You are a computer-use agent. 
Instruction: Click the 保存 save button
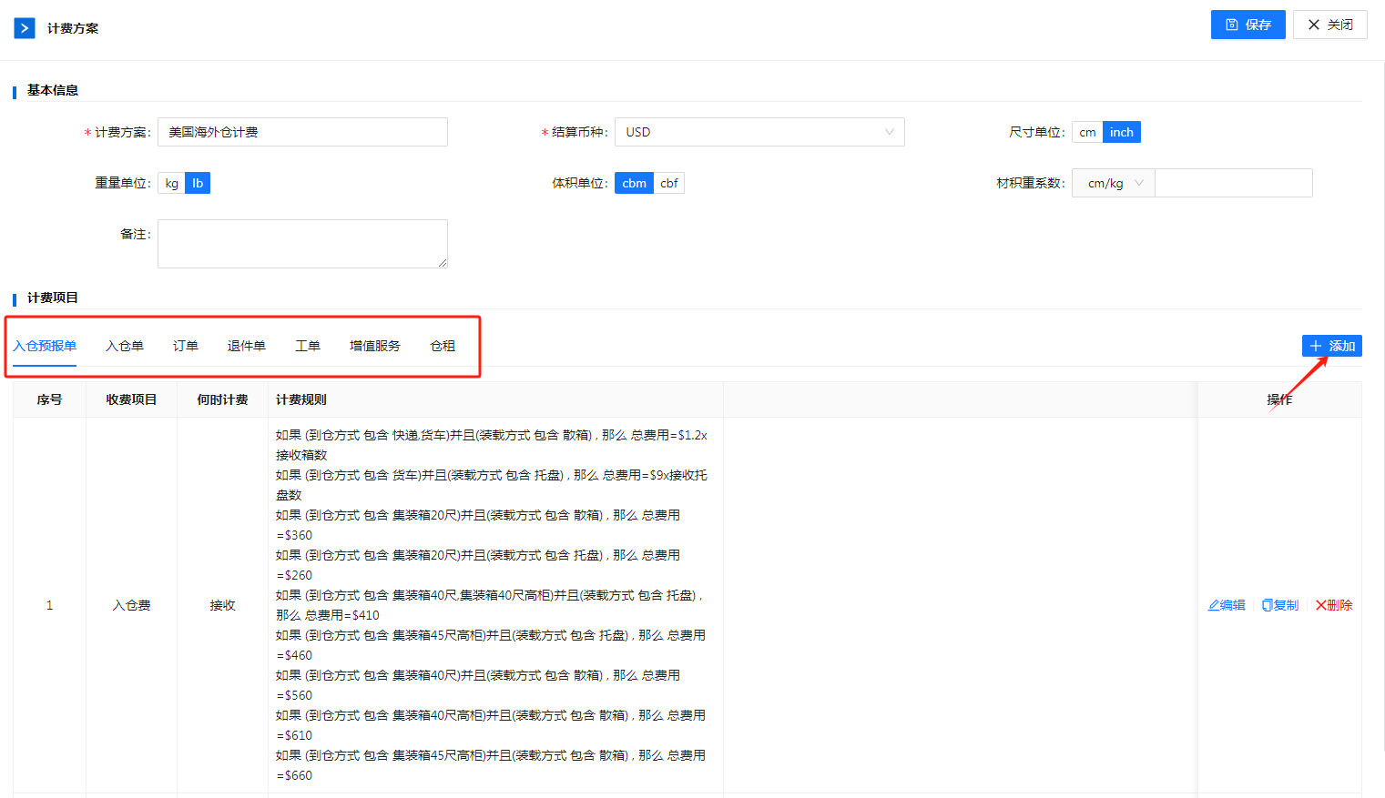[1248, 25]
